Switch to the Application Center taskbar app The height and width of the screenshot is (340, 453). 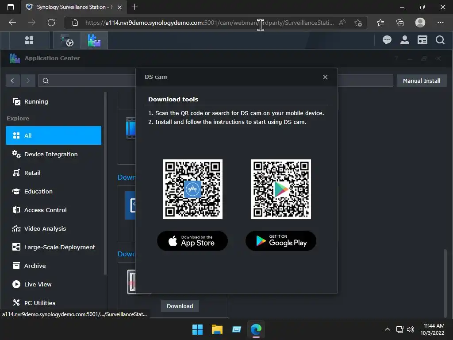[x=95, y=40]
